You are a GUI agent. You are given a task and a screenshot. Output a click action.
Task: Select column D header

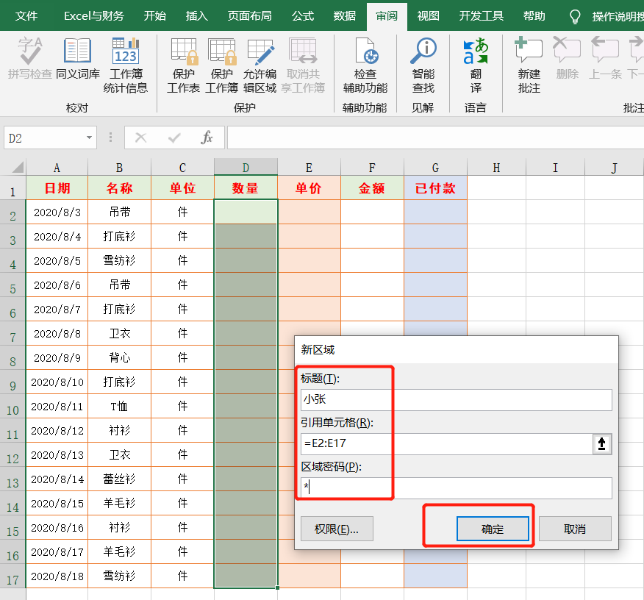pos(246,168)
